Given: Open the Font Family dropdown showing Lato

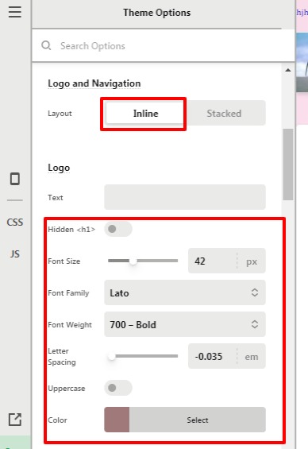Looking at the screenshot, I should 185,292.
